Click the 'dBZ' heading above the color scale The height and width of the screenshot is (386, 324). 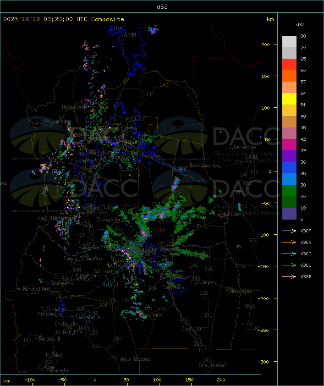coord(300,25)
